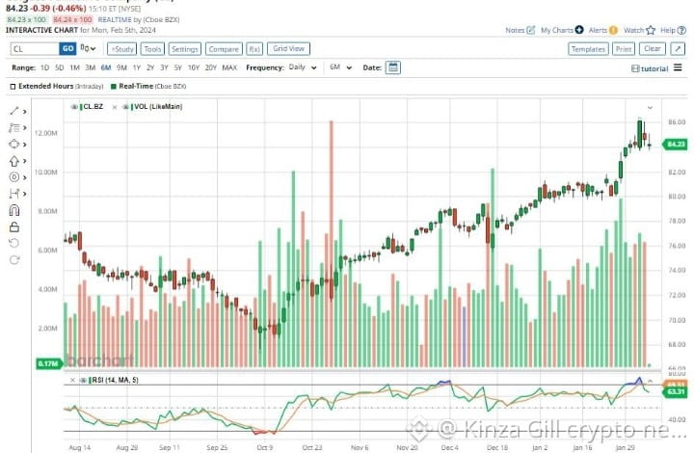Expand the measure tool submenu arrow
Image resolution: width=694 pixels, height=453 pixels.
pos(25,194)
